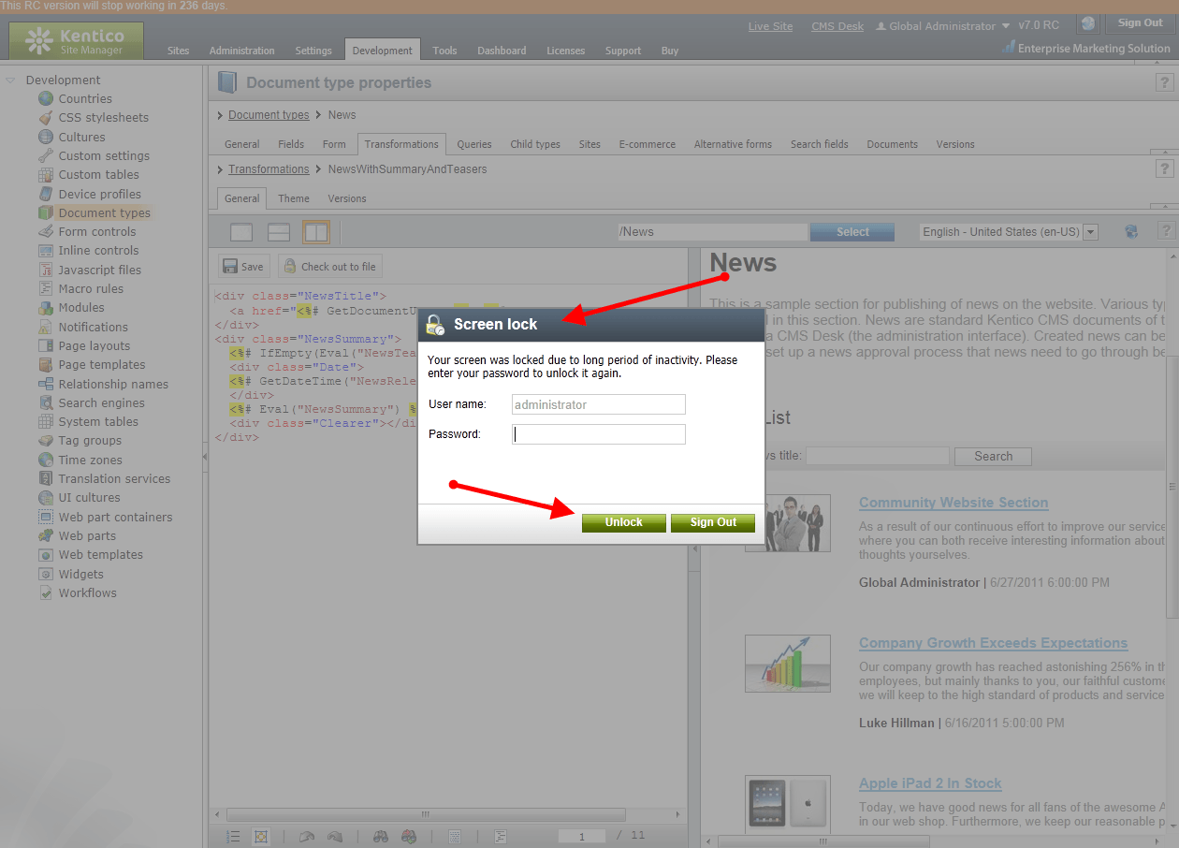The width and height of the screenshot is (1179, 848).
Task: Click the page number field showing 1
Action: [x=581, y=837]
